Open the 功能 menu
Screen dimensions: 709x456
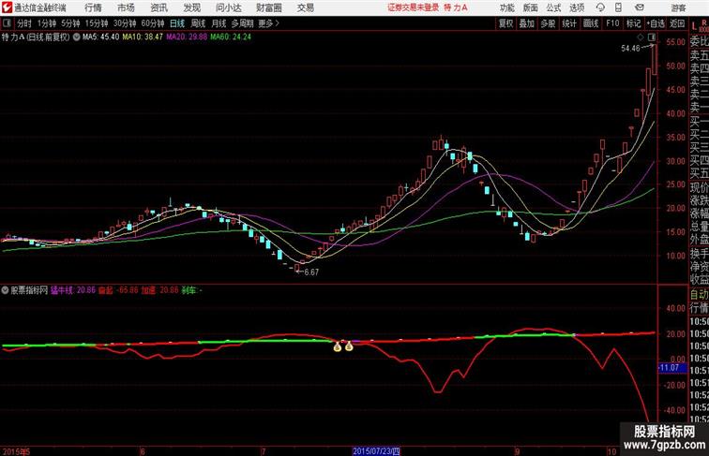(x=507, y=7)
